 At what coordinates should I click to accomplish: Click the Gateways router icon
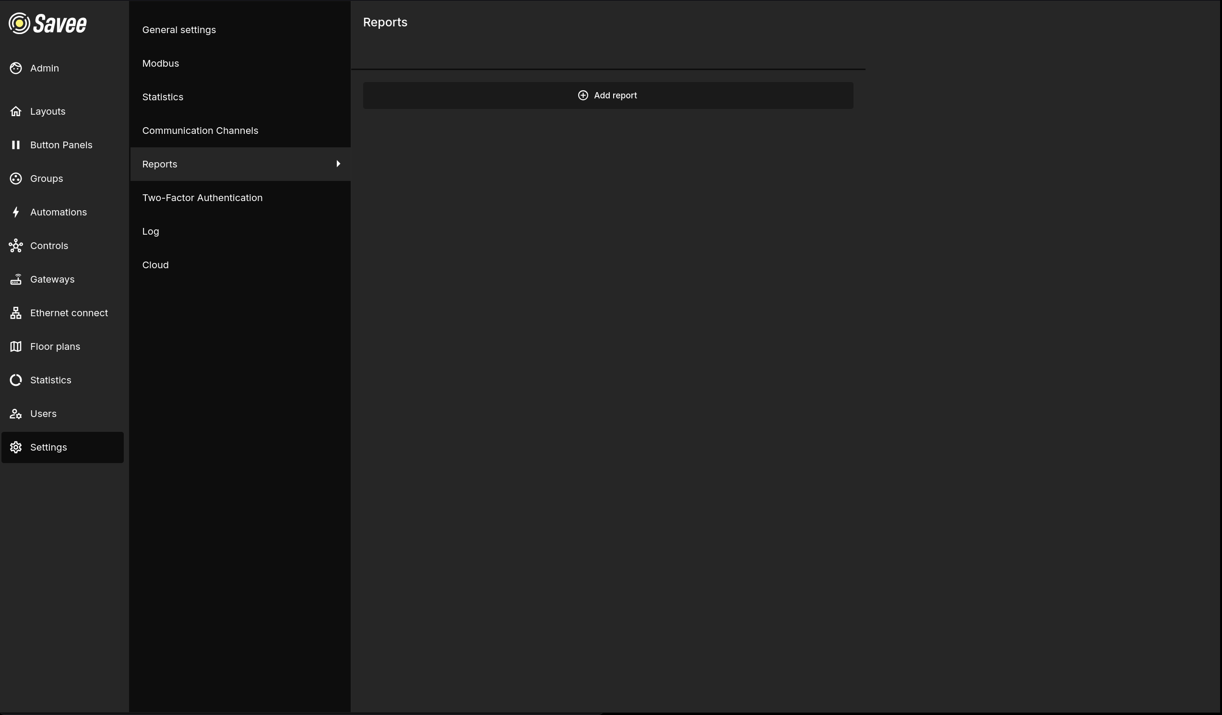pos(15,279)
